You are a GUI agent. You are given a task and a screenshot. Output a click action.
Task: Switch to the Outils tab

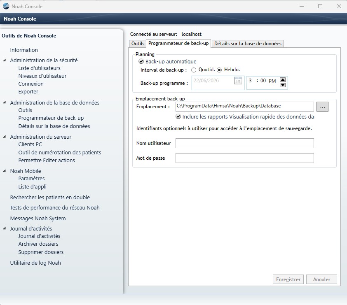[x=138, y=44]
